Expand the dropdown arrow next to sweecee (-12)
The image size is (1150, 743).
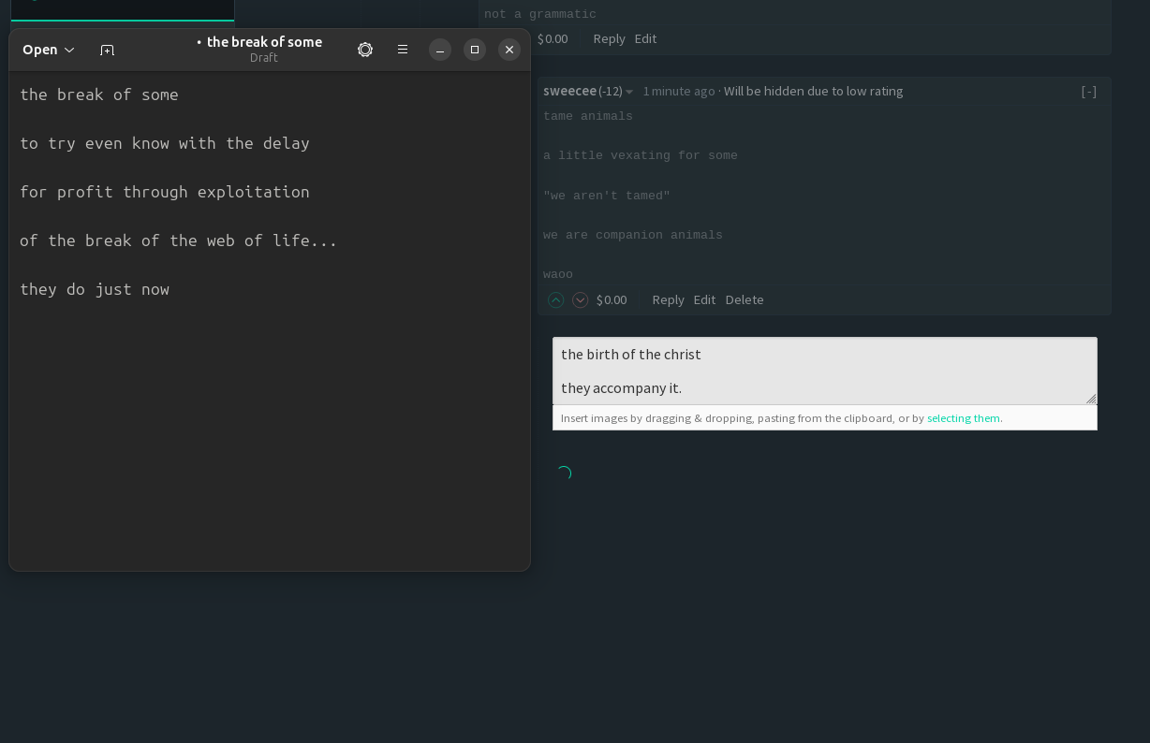629,92
